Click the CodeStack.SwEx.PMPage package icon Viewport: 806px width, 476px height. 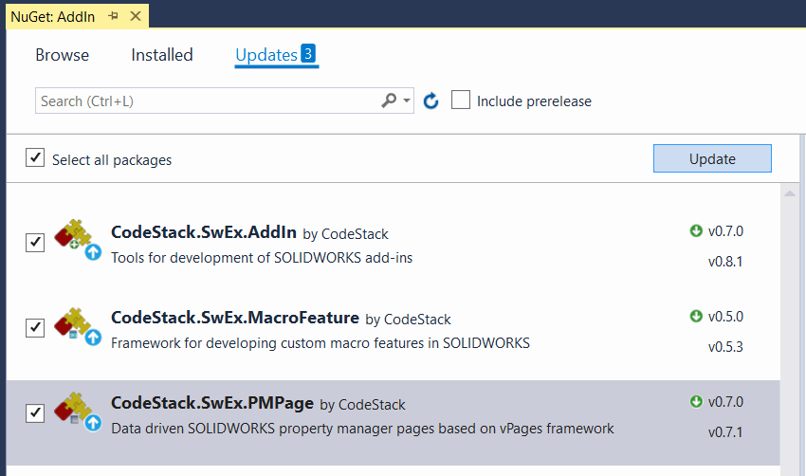78,412
